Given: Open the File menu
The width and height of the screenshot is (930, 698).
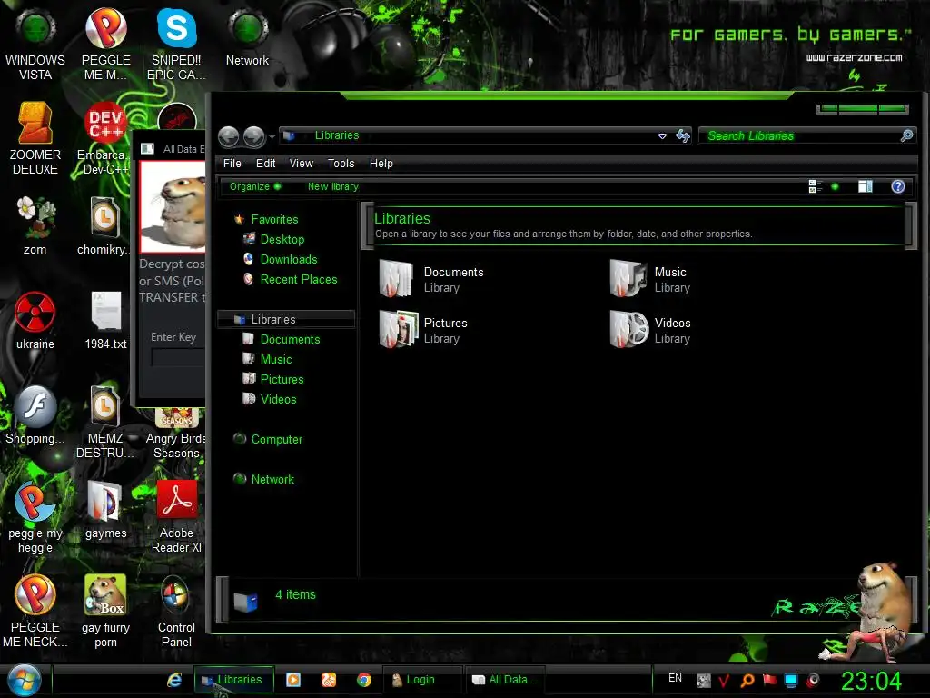Looking at the screenshot, I should 232,164.
